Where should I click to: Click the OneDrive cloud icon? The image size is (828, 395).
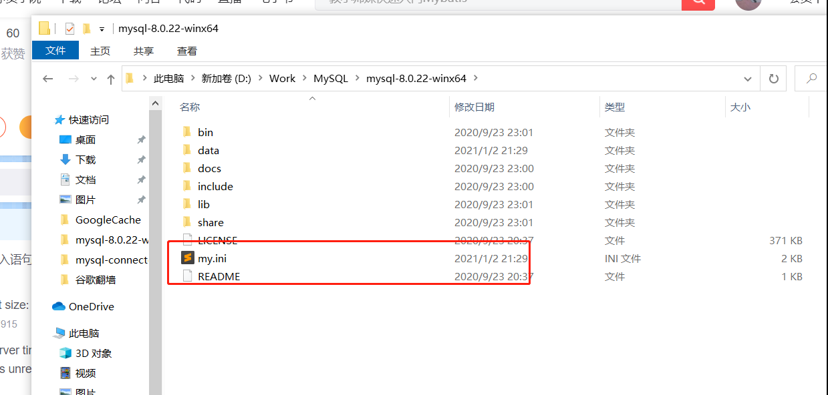[59, 306]
